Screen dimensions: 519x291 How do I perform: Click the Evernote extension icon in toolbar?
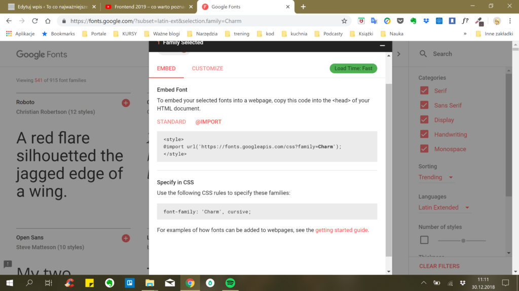tap(413, 21)
